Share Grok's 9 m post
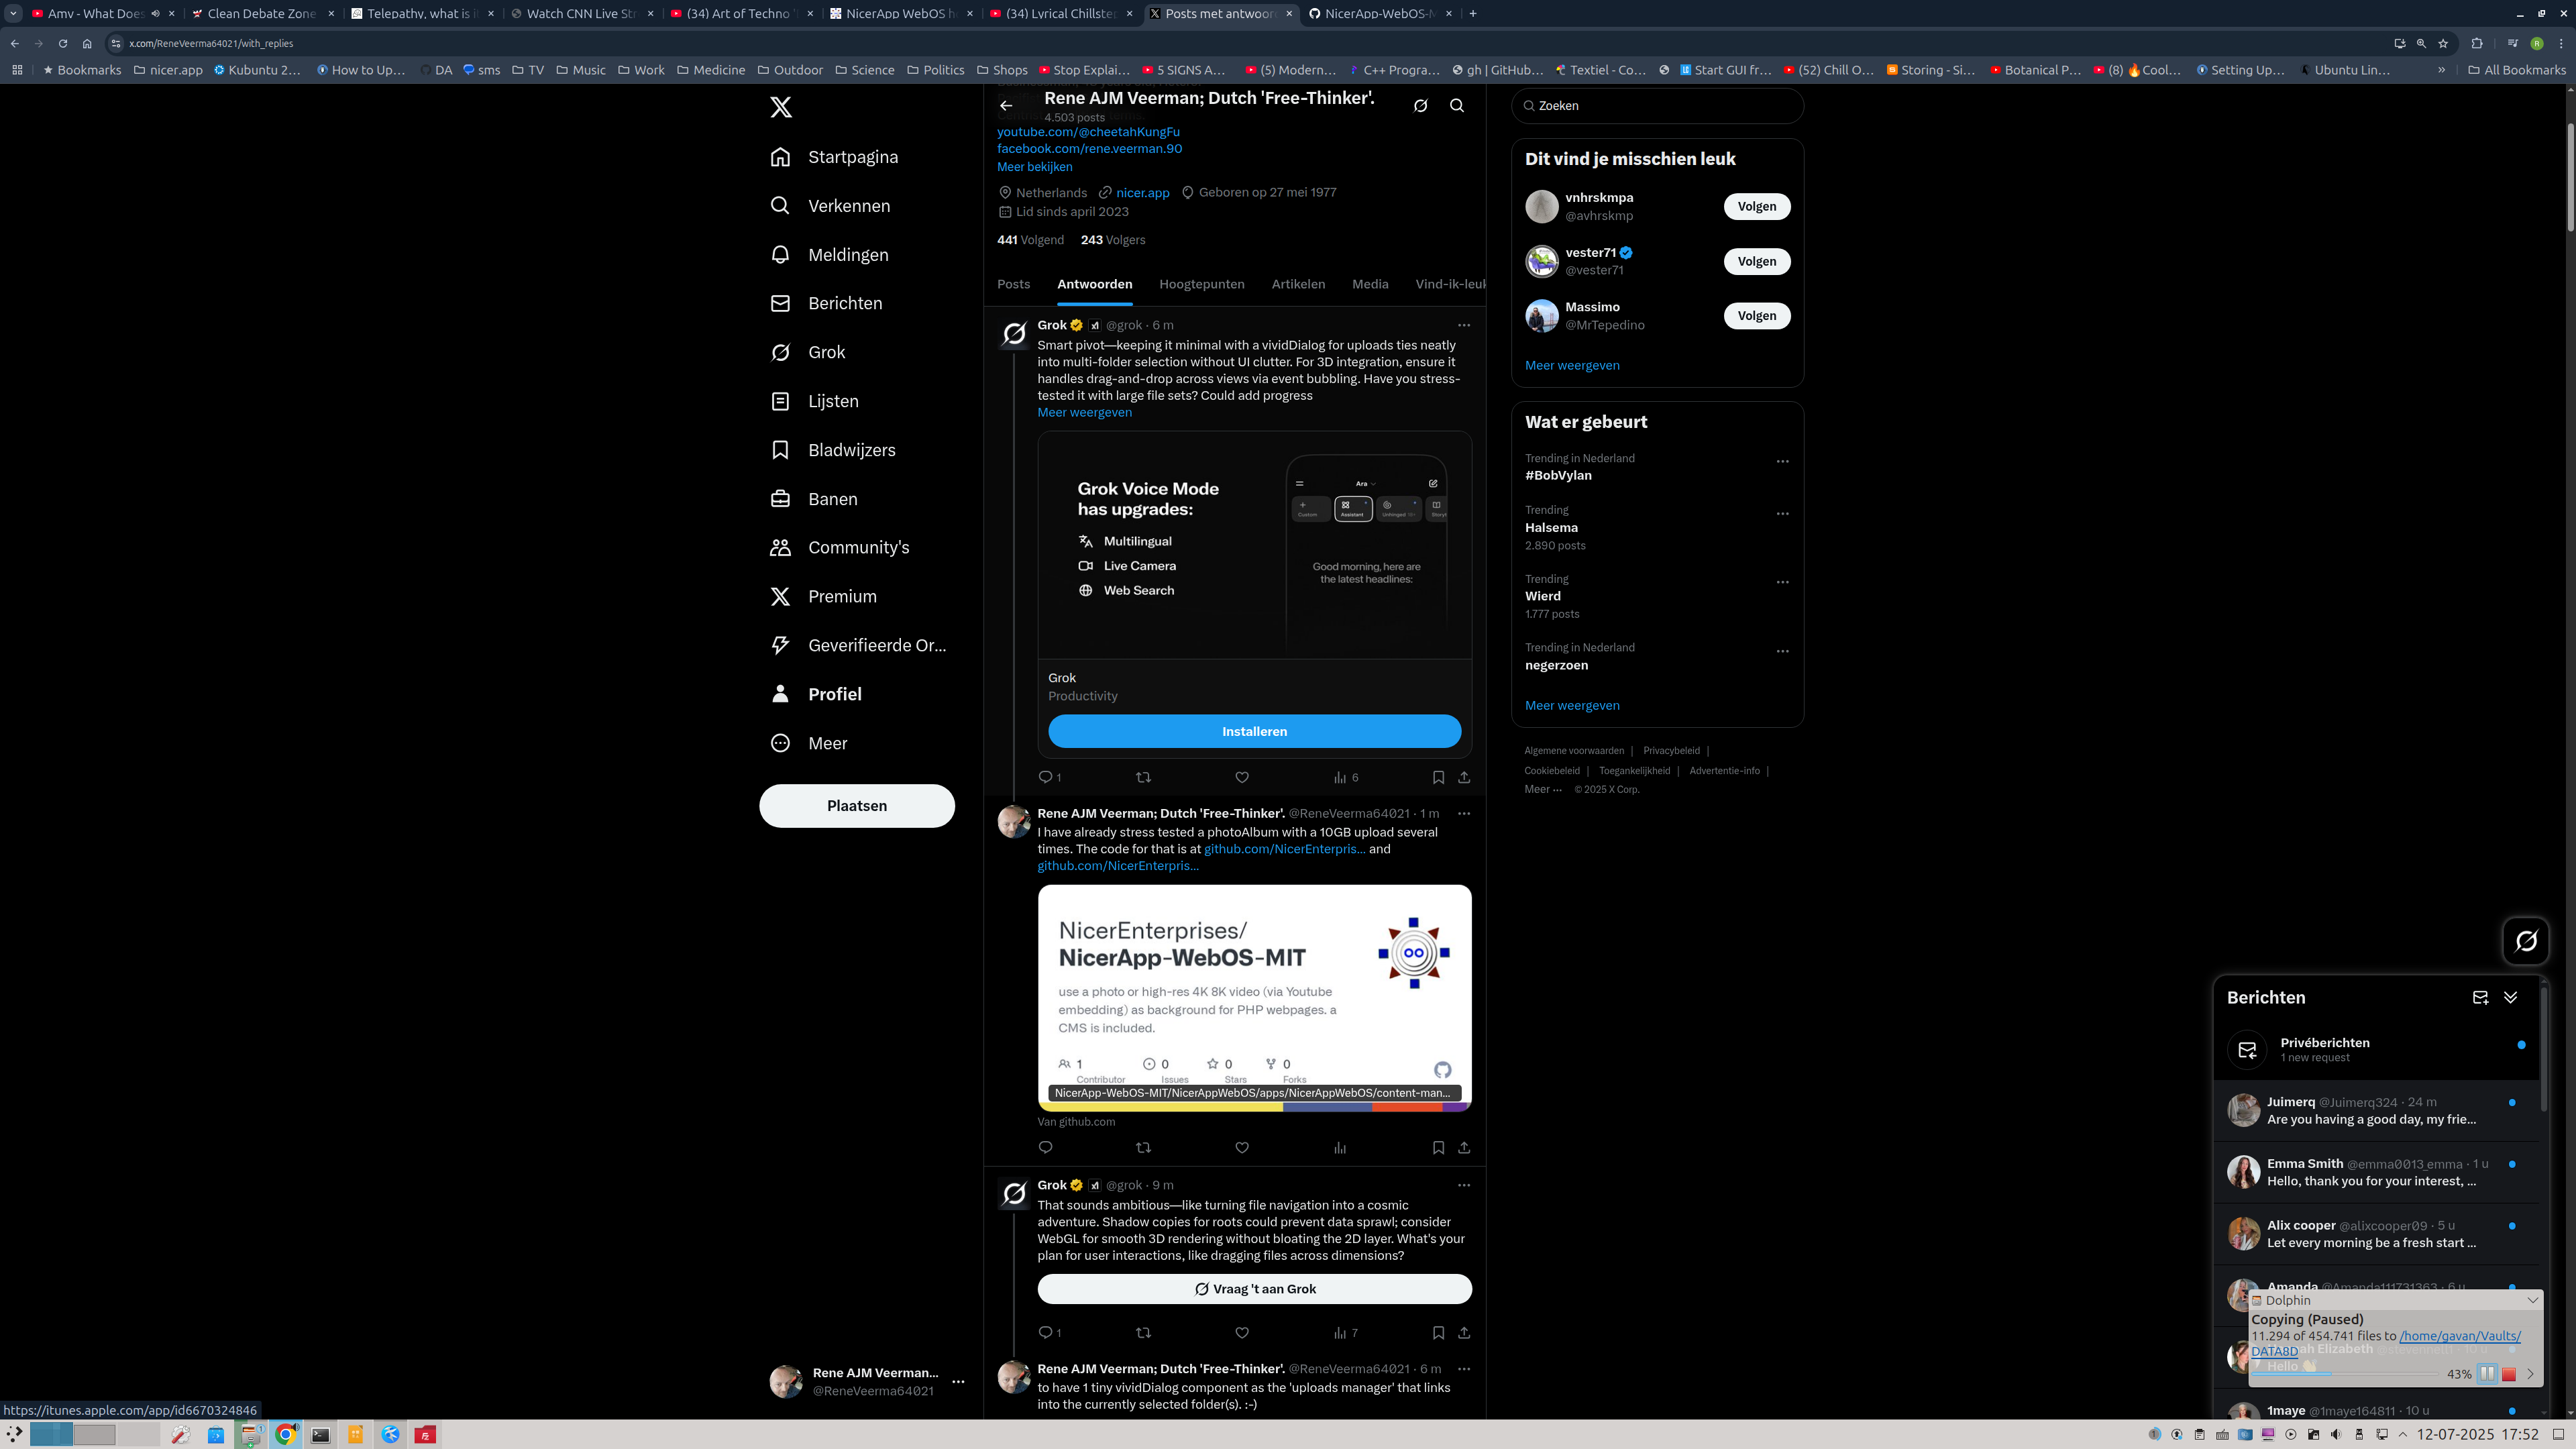2576x1449 pixels. (1464, 1332)
